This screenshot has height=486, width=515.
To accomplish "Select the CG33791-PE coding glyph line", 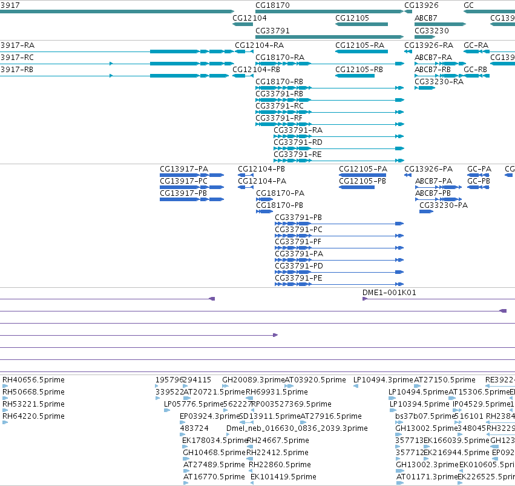I will point(339,284).
